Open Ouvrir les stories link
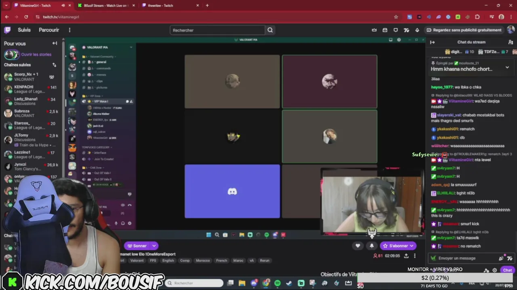The width and height of the screenshot is (517, 290). click(x=36, y=54)
